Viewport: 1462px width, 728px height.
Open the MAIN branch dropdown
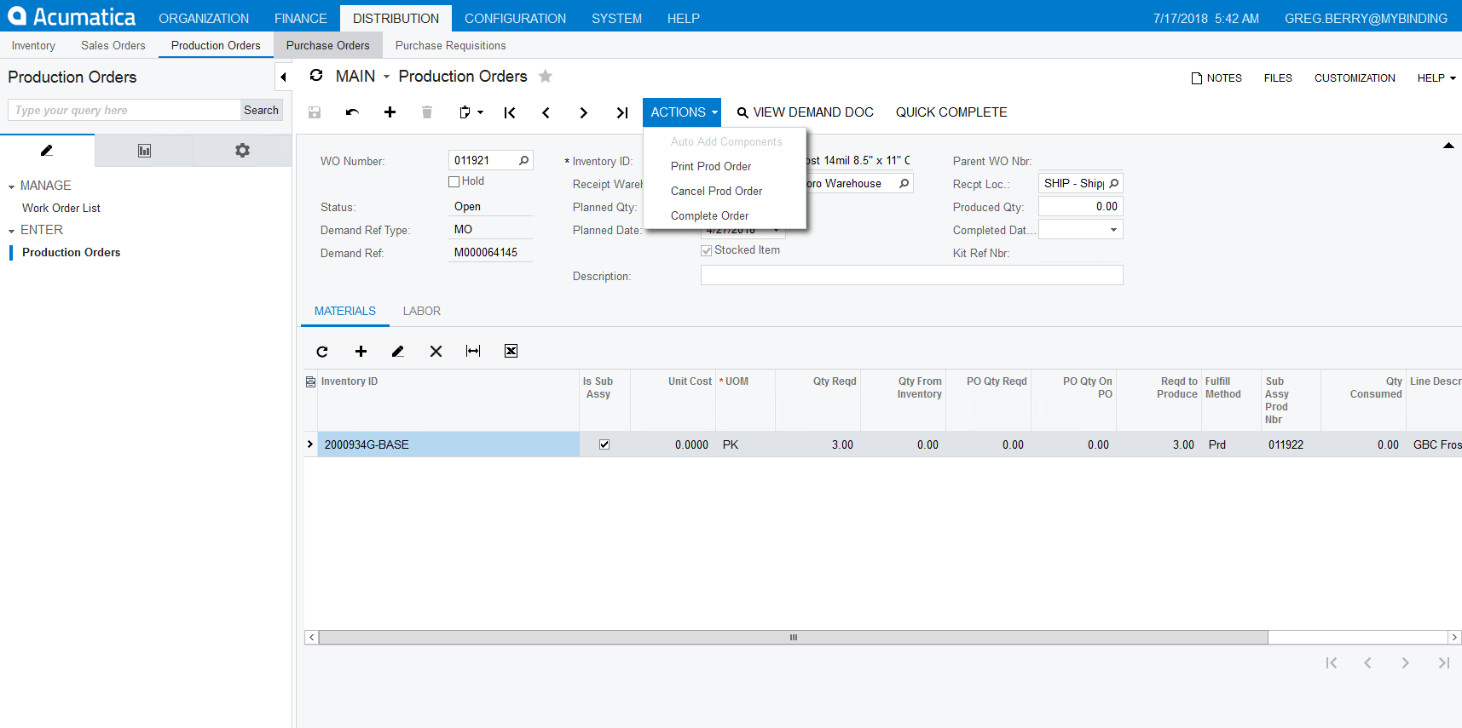coord(386,77)
